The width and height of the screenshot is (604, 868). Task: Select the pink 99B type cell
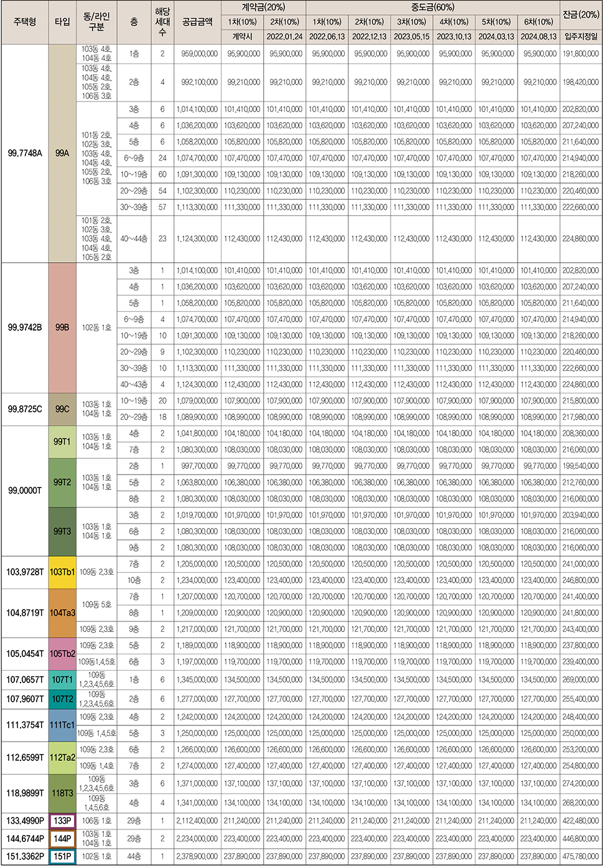coord(62,328)
